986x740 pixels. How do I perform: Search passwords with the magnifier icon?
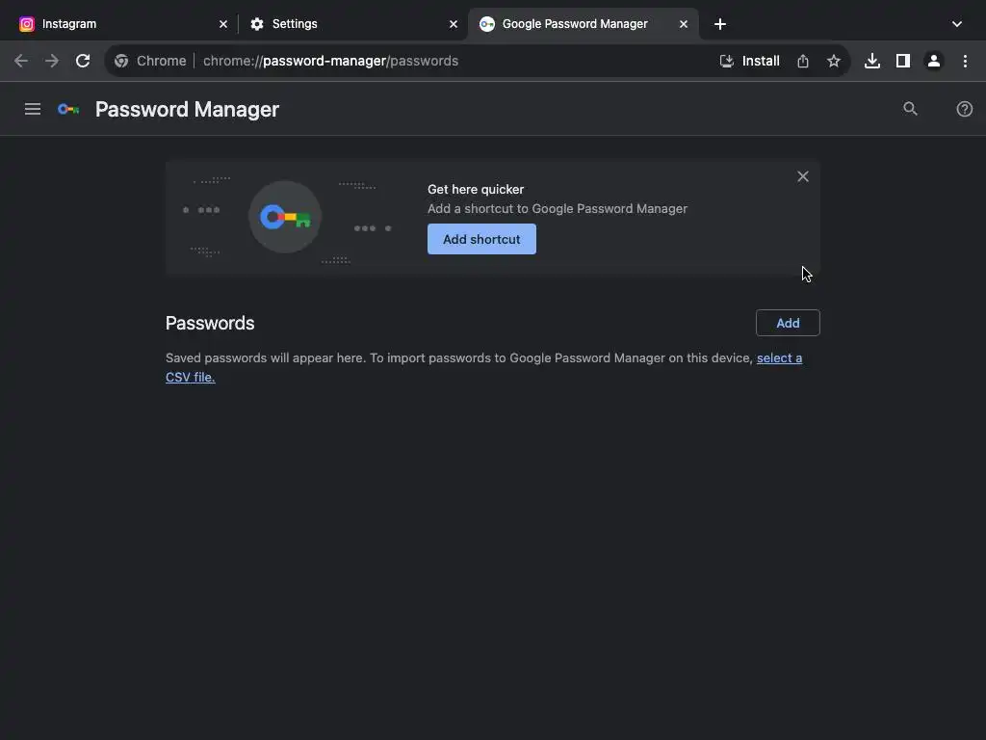pyautogui.click(x=910, y=109)
